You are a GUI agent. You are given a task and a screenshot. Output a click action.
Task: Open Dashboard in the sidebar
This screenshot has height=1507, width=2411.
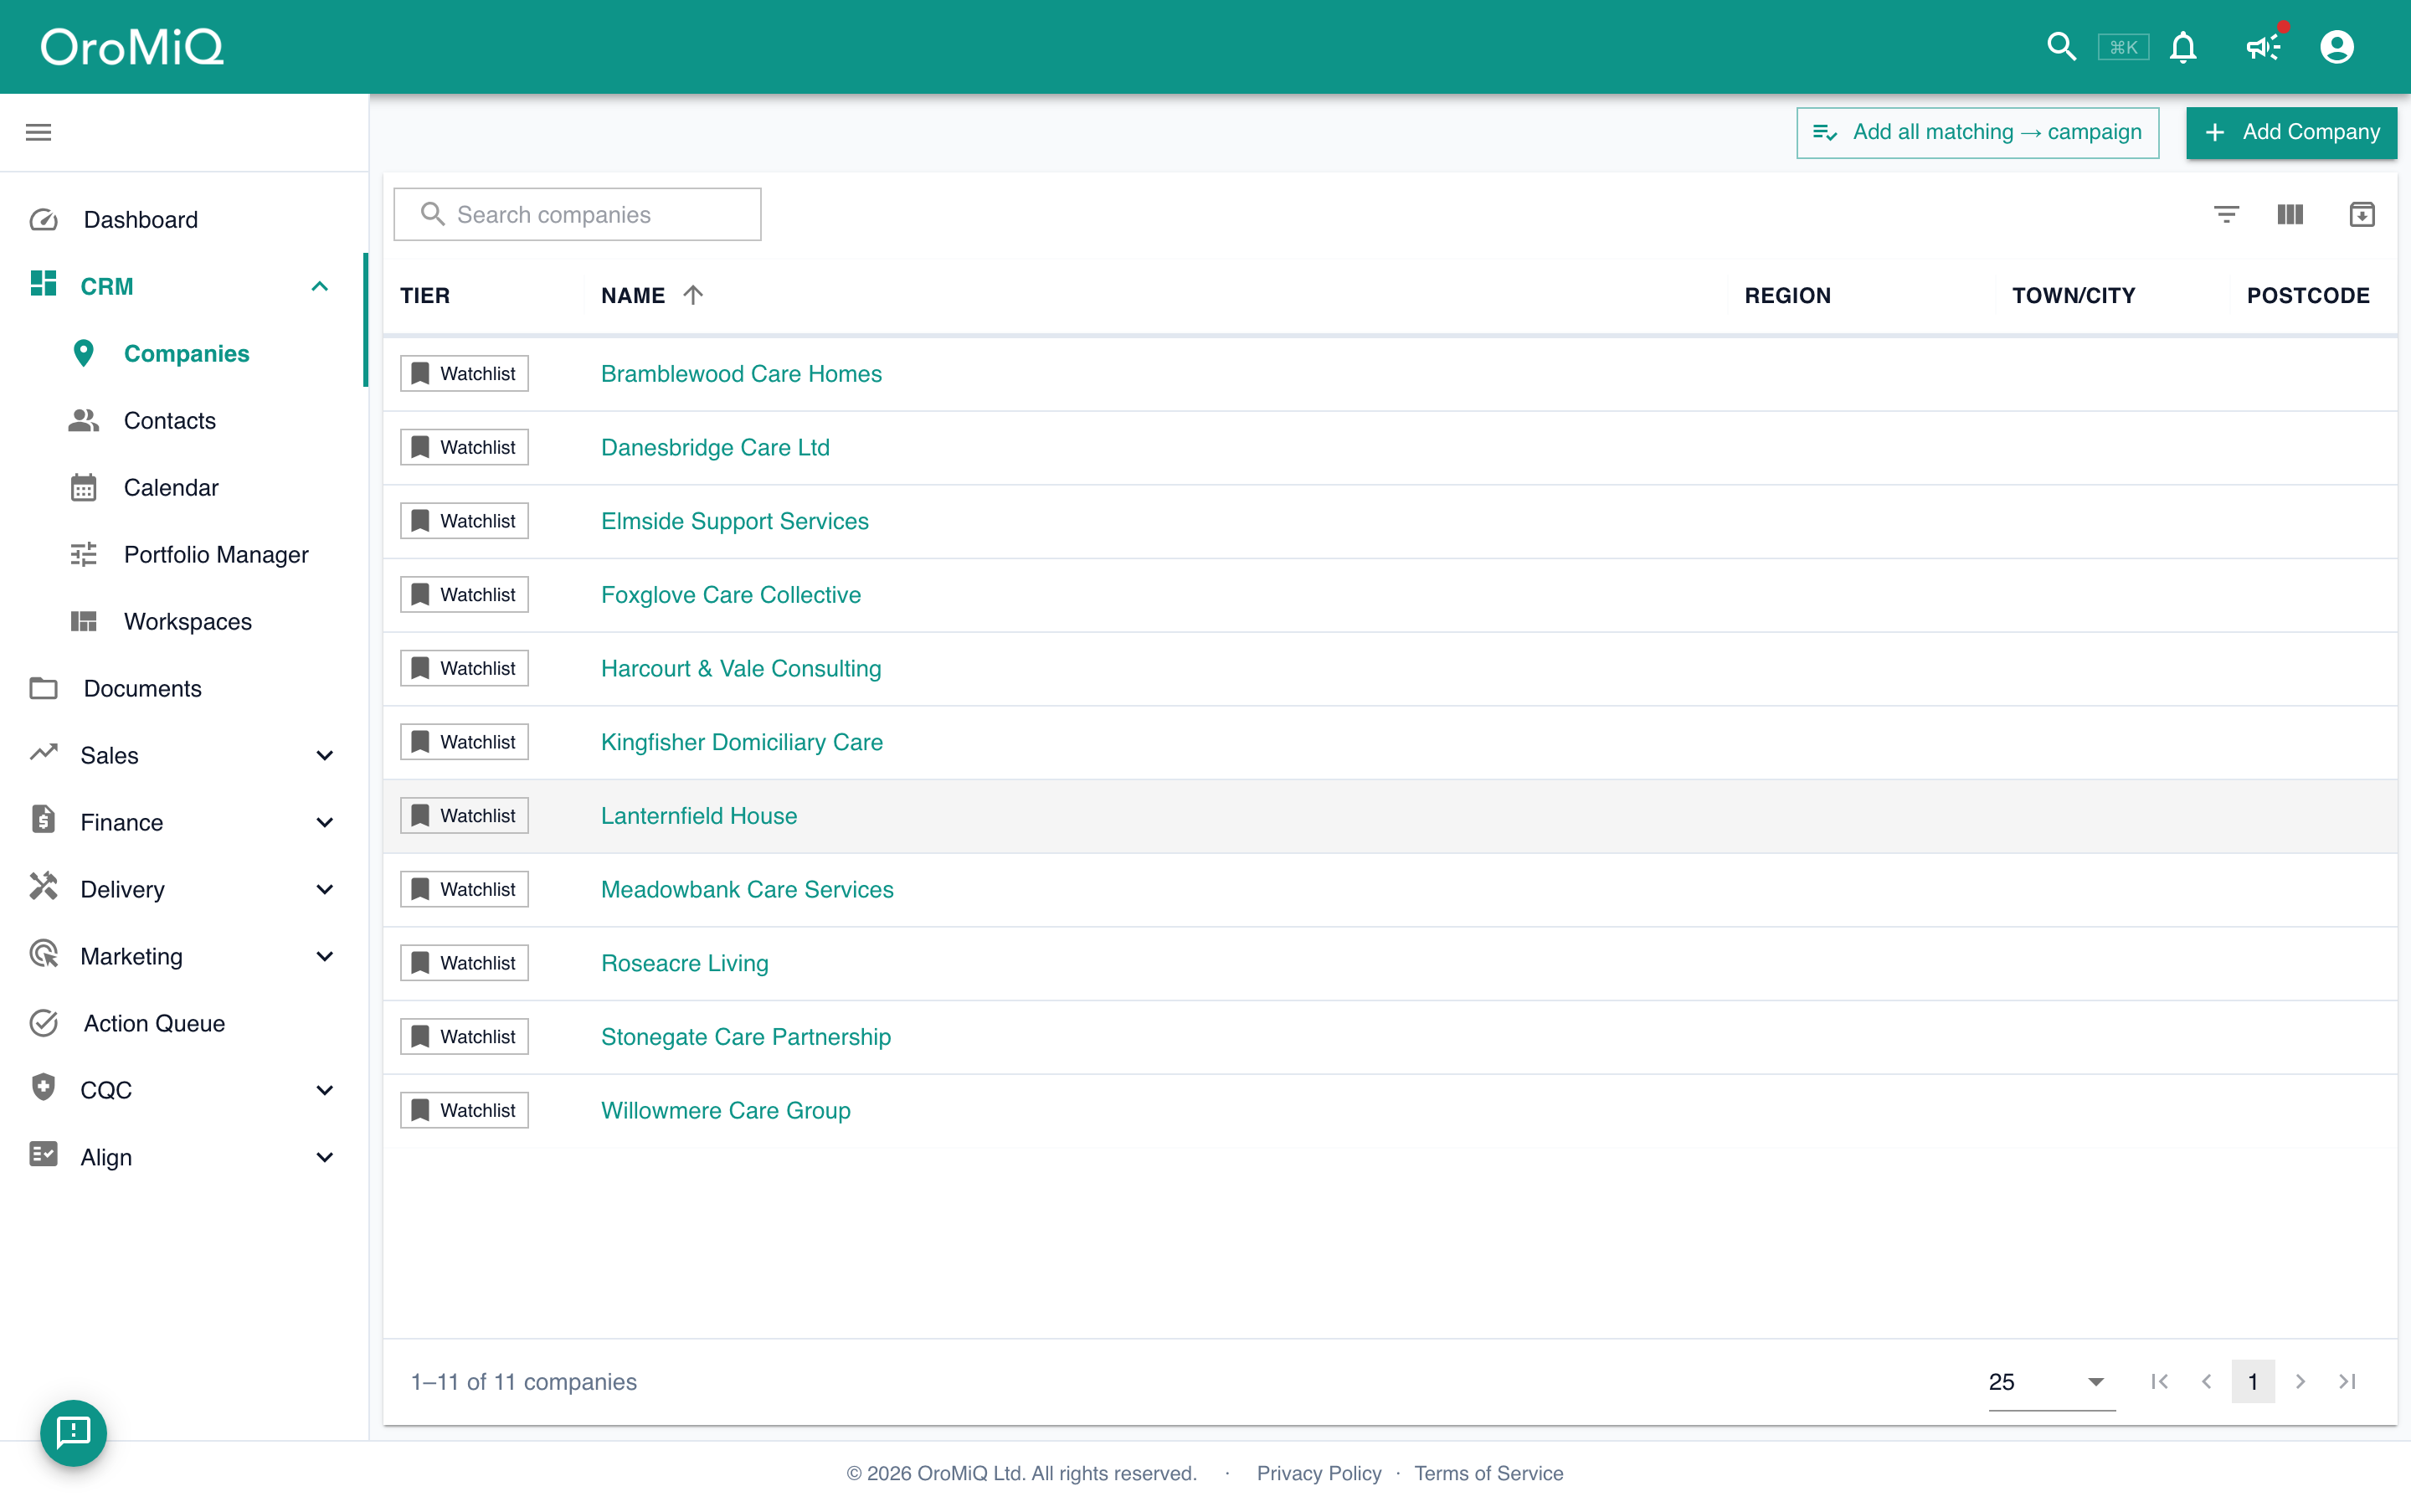141,219
